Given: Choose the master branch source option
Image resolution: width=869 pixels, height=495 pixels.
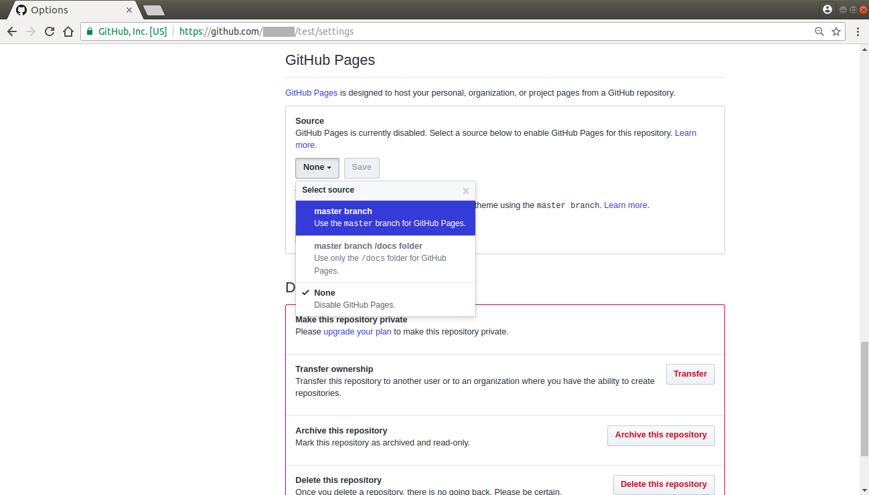Looking at the screenshot, I should pos(386,217).
